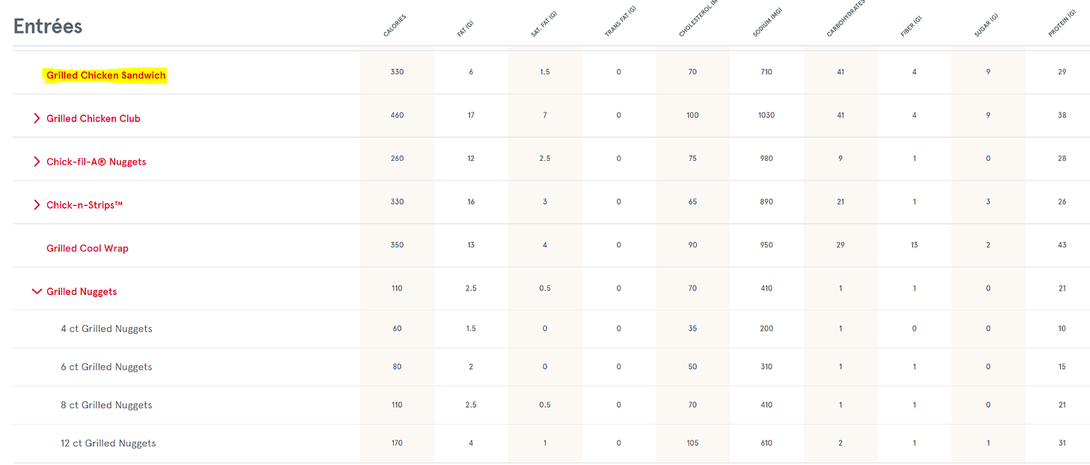Click calories 460 for Grilled Chicken Club
Viewport: 1090px width, 465px height.
click(x=397, y=115)
